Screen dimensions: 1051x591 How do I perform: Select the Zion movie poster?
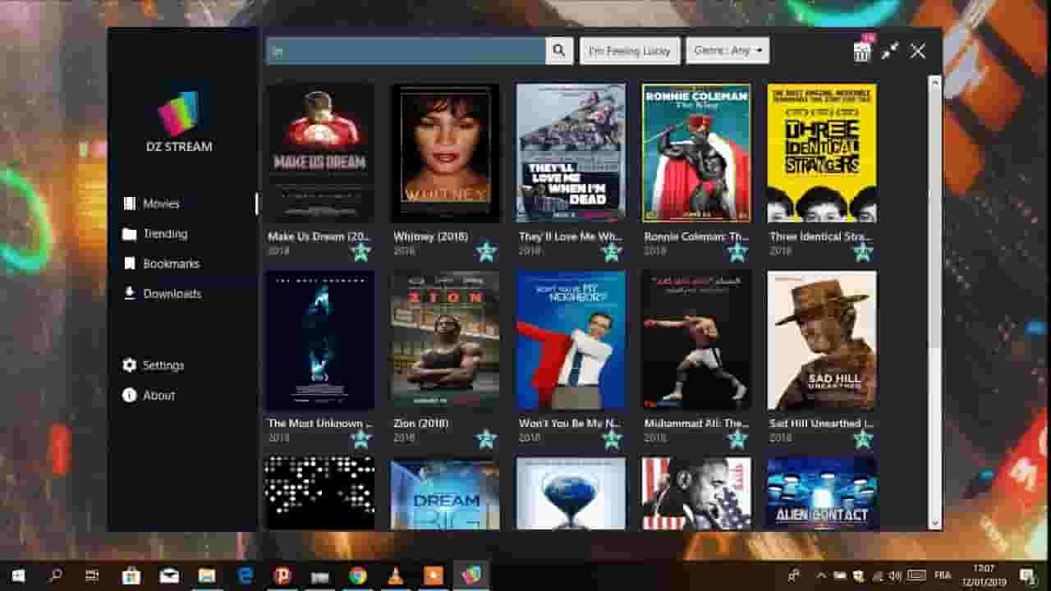445,341
